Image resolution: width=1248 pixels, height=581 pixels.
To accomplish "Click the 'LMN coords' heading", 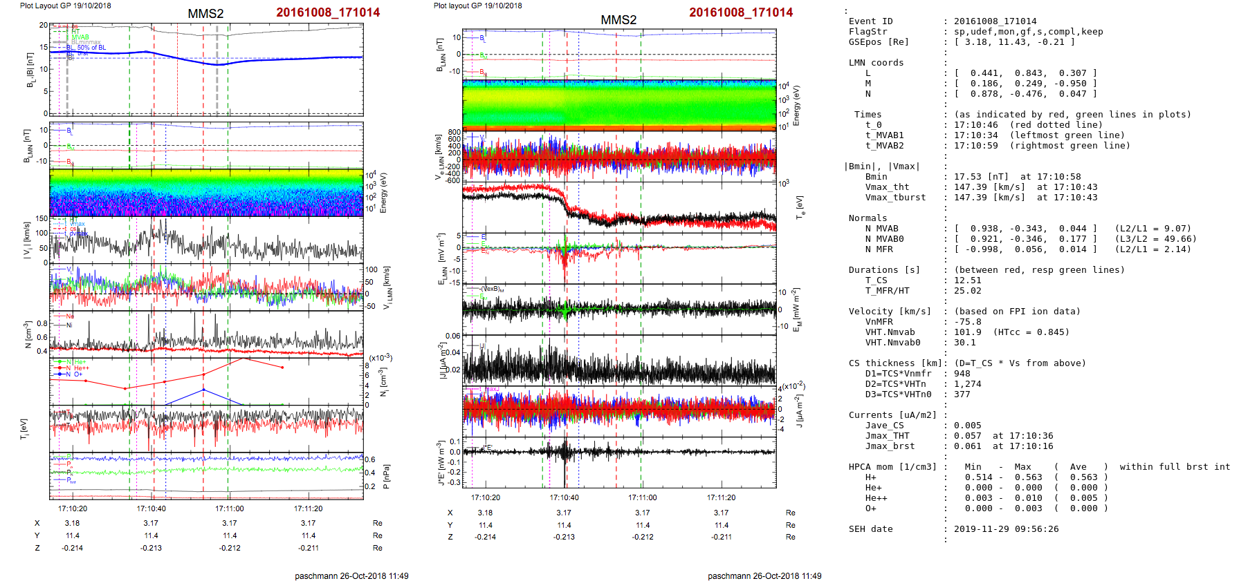I will 876,63.
